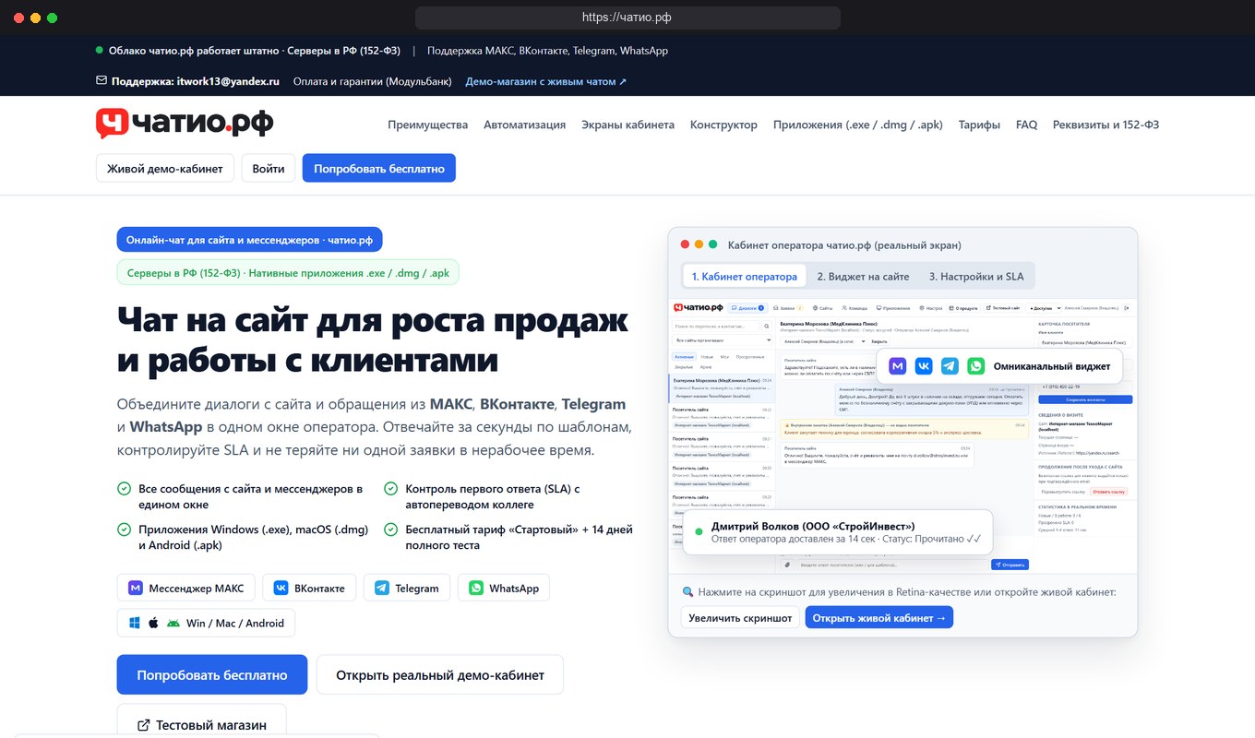Click the envelope icon beside Поддержка

tap(102, 81)
